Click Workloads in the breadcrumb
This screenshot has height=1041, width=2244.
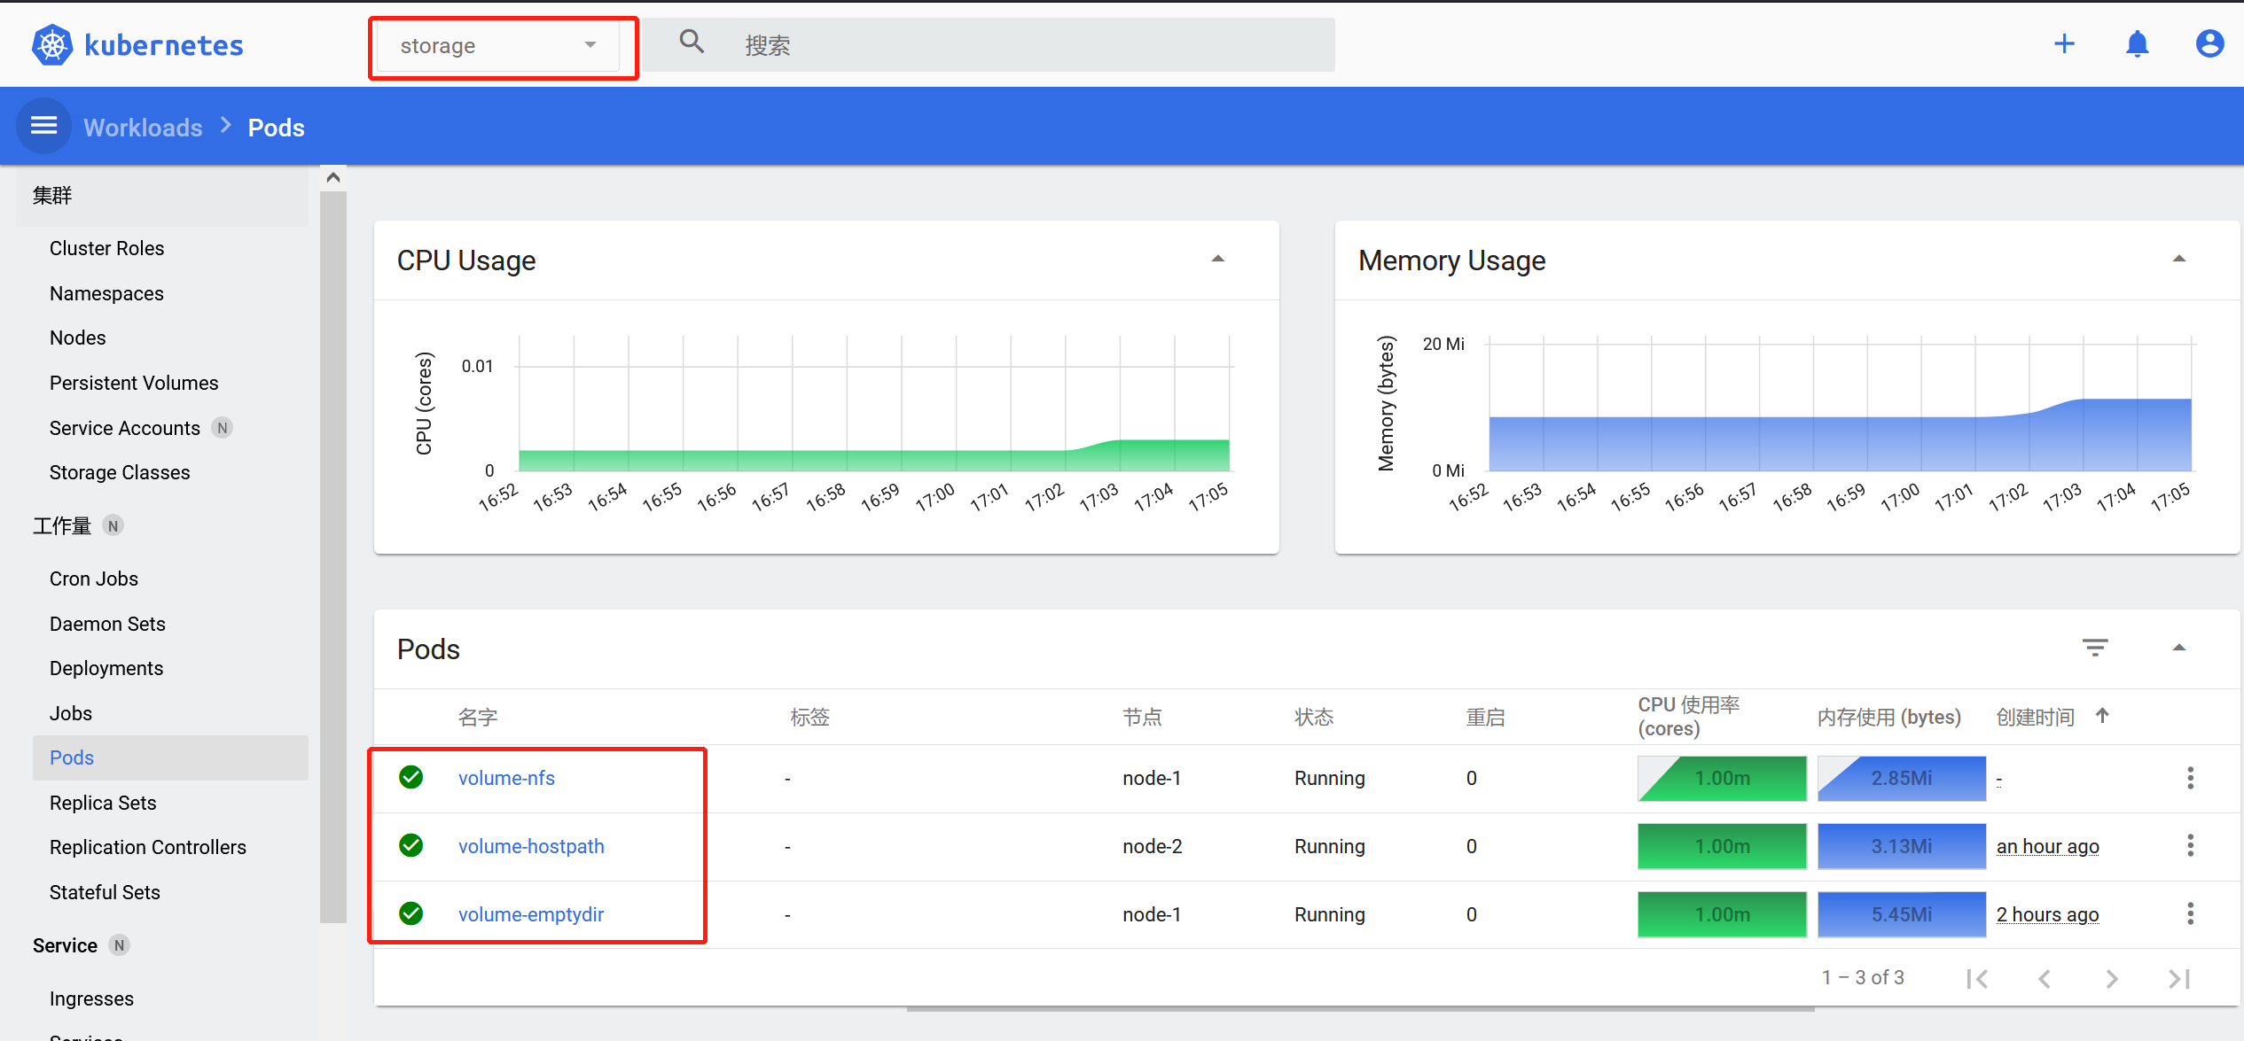tap(143, 128)
